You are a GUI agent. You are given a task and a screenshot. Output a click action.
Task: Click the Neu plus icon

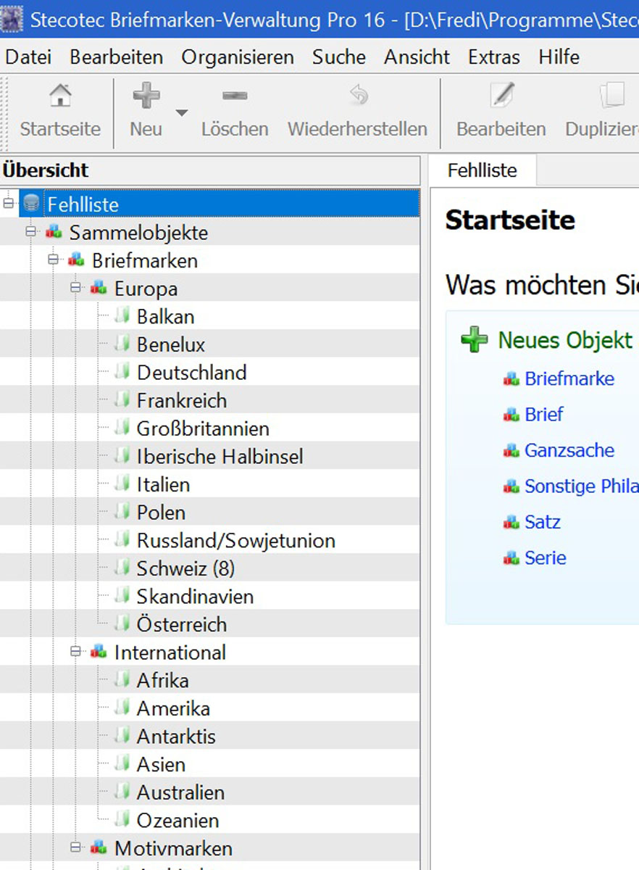(x=146, y=95)
